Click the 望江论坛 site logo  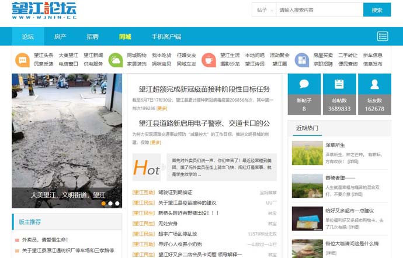click(44, 11)
